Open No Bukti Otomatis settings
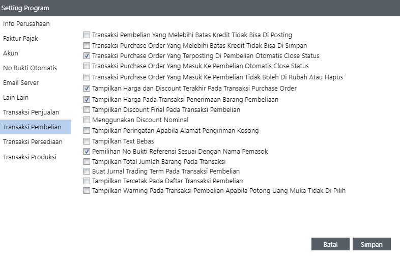 point(30,68)
